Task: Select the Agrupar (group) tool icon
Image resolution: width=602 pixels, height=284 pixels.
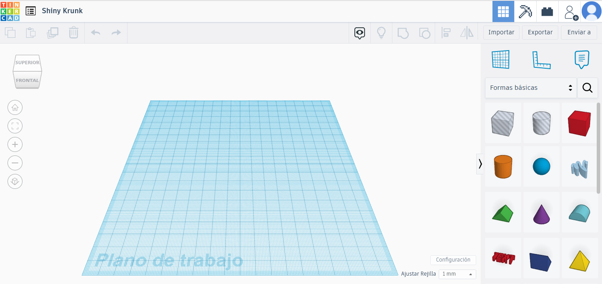Action: [x=403, y=32]
